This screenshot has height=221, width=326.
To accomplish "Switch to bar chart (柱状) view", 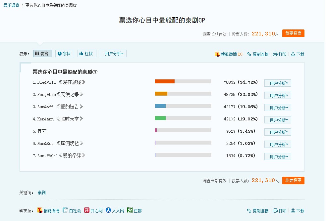I will click(87, 54).
